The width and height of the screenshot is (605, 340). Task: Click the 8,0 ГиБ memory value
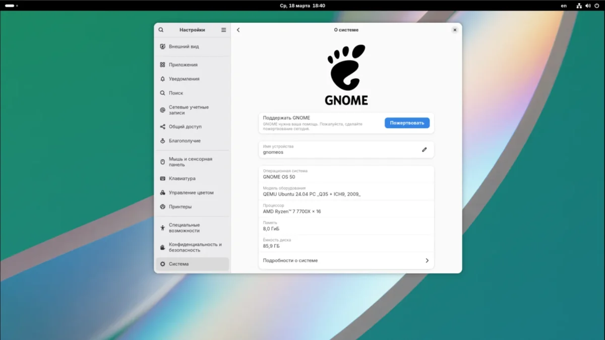[x=271, y=229]
